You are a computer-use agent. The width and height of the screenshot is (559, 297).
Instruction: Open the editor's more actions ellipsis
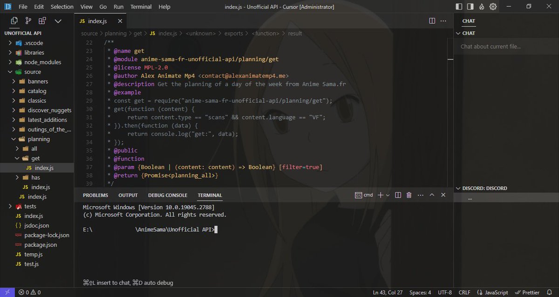pyautogui.click(x=443, y=21)
